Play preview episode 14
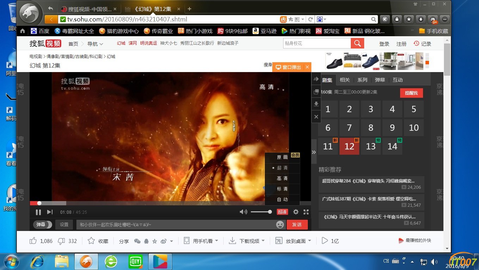This screenshot has width=479, height=270. 392,146
